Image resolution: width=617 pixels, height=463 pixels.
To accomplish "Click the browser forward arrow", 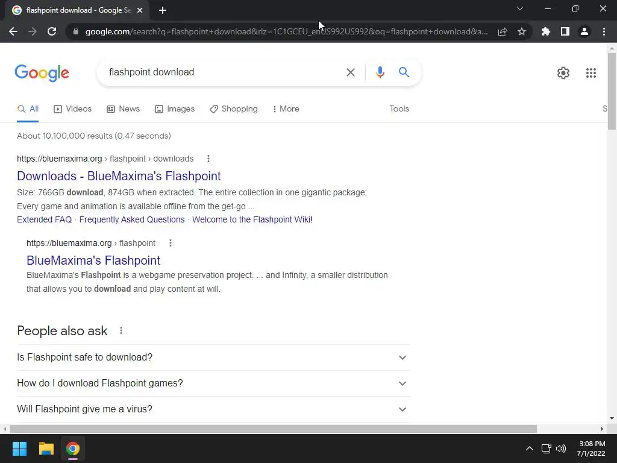I will point(33,31).
